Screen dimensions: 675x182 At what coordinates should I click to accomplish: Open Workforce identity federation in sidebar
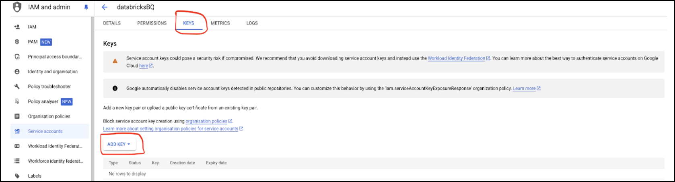pos(56,161)
